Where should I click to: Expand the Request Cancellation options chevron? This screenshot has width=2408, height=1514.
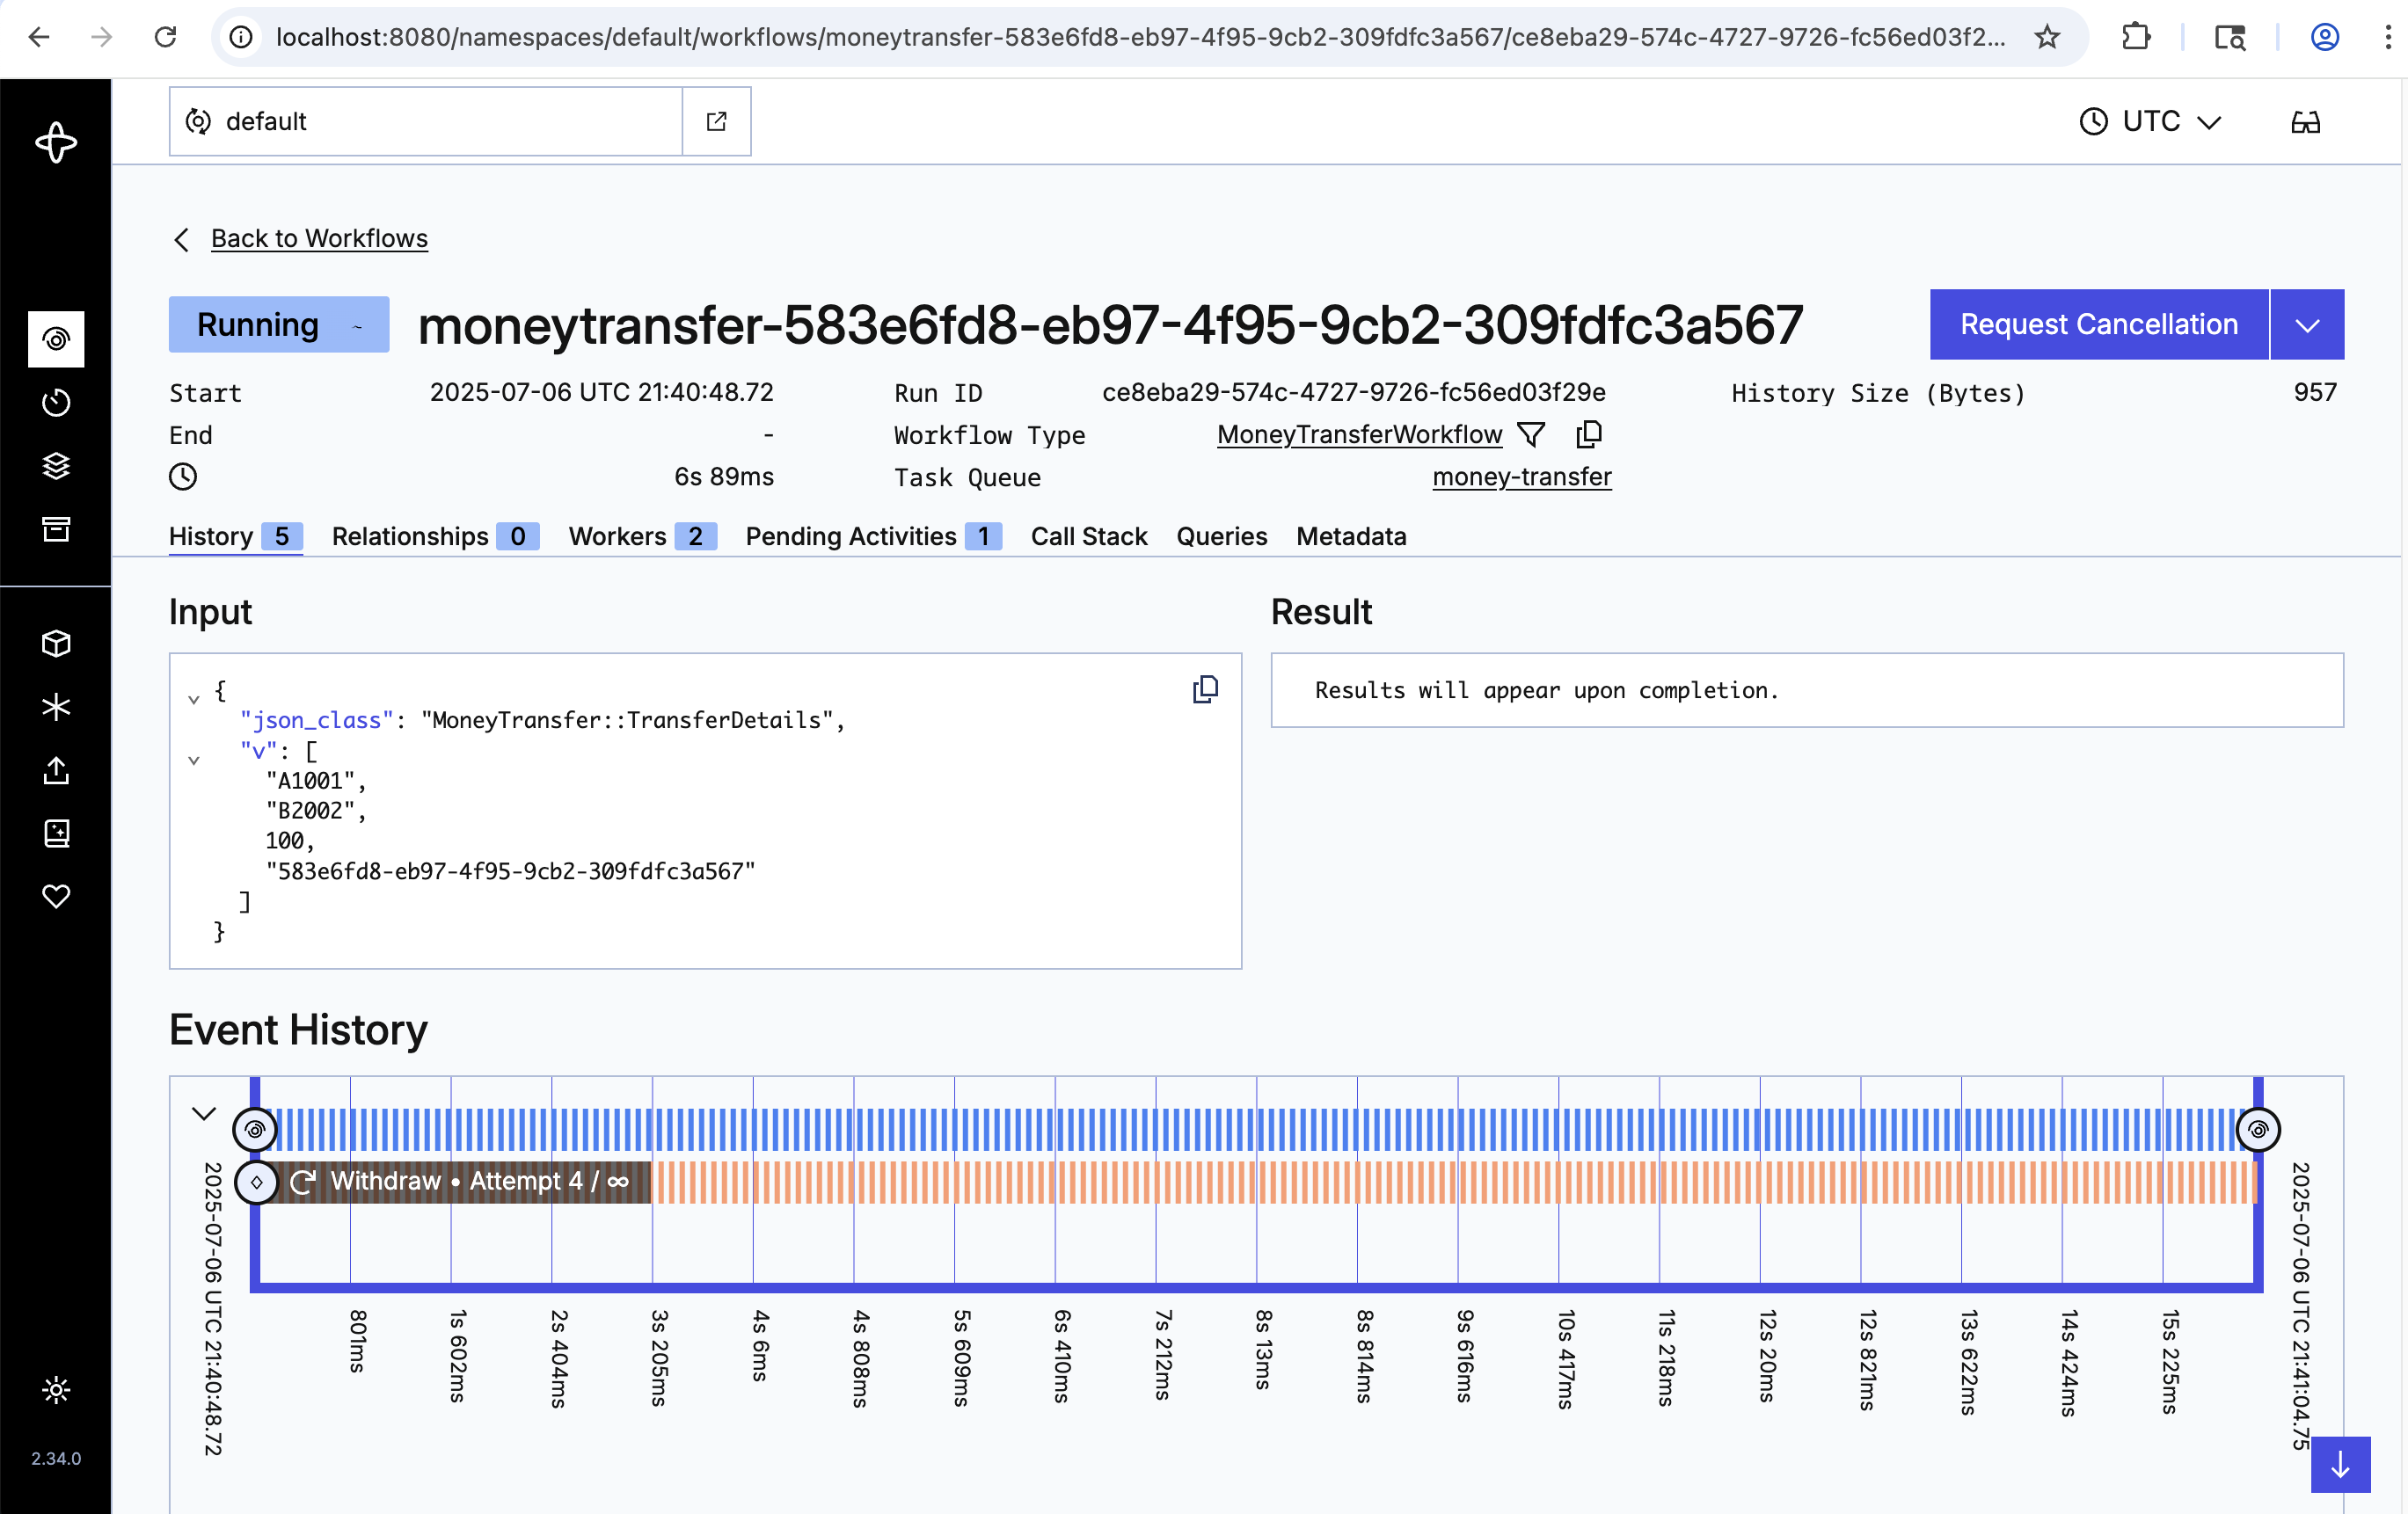[x=2308, y=324]
